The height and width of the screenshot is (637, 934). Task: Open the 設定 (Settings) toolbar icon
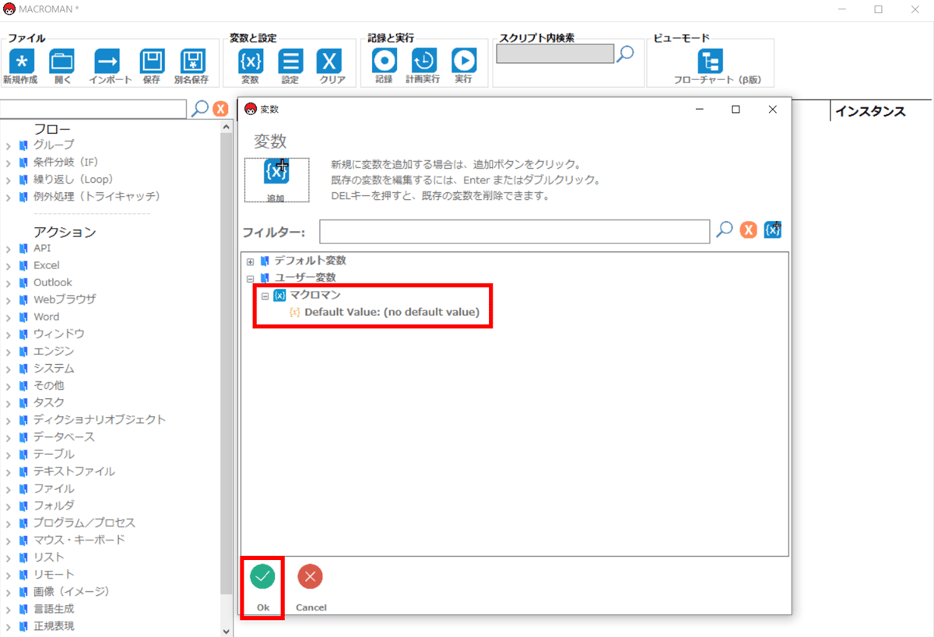click(290, 61)
